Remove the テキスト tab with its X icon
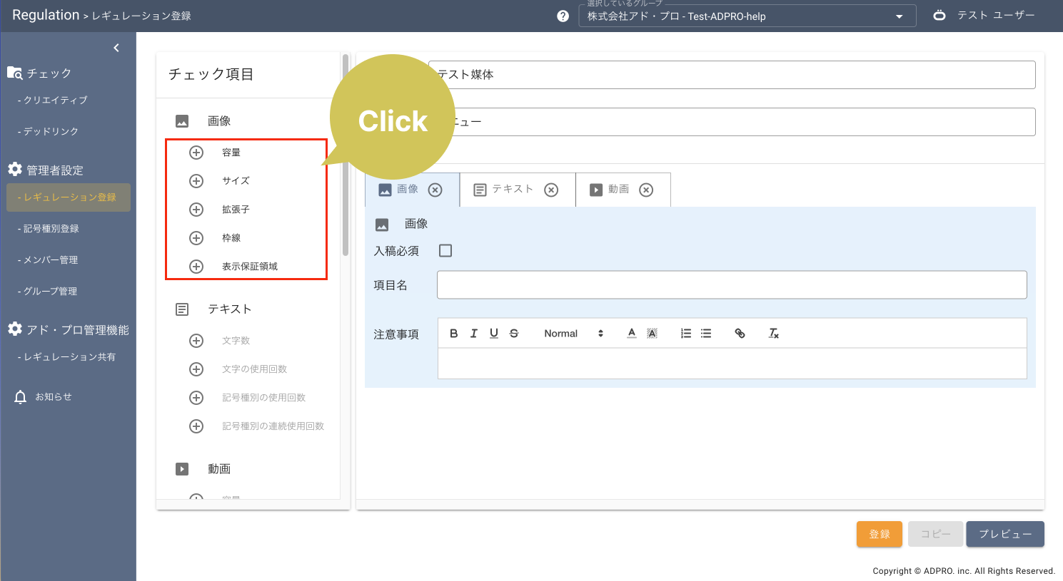The width and height of the screenshot is (1063, 581). point(551,190)
